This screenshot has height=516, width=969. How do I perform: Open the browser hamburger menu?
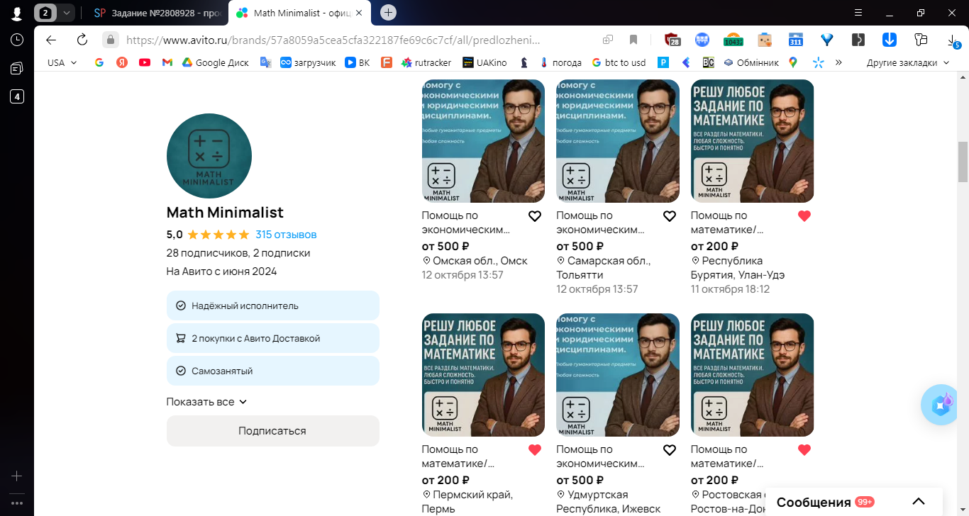(x=858, y=13)
